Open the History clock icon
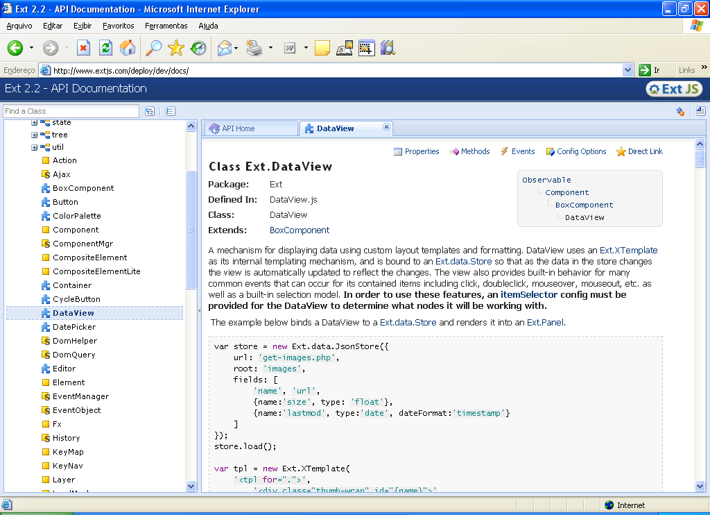Viewport: 710px width, 515px height. click(x=198, y=48)
